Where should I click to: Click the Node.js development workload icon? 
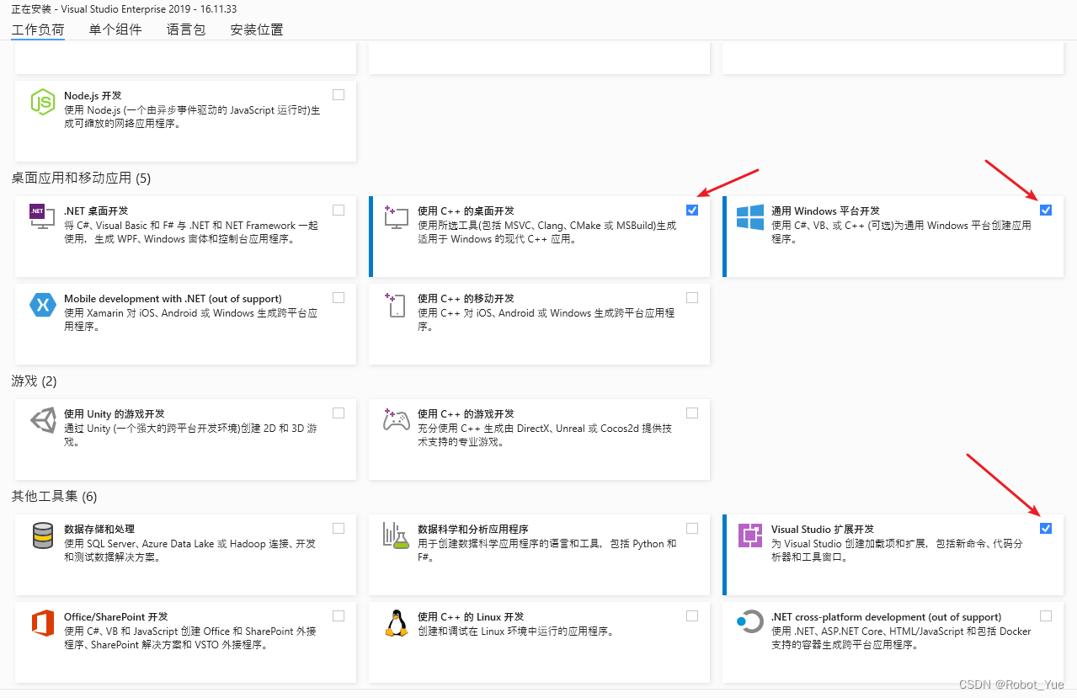point(42,102)
